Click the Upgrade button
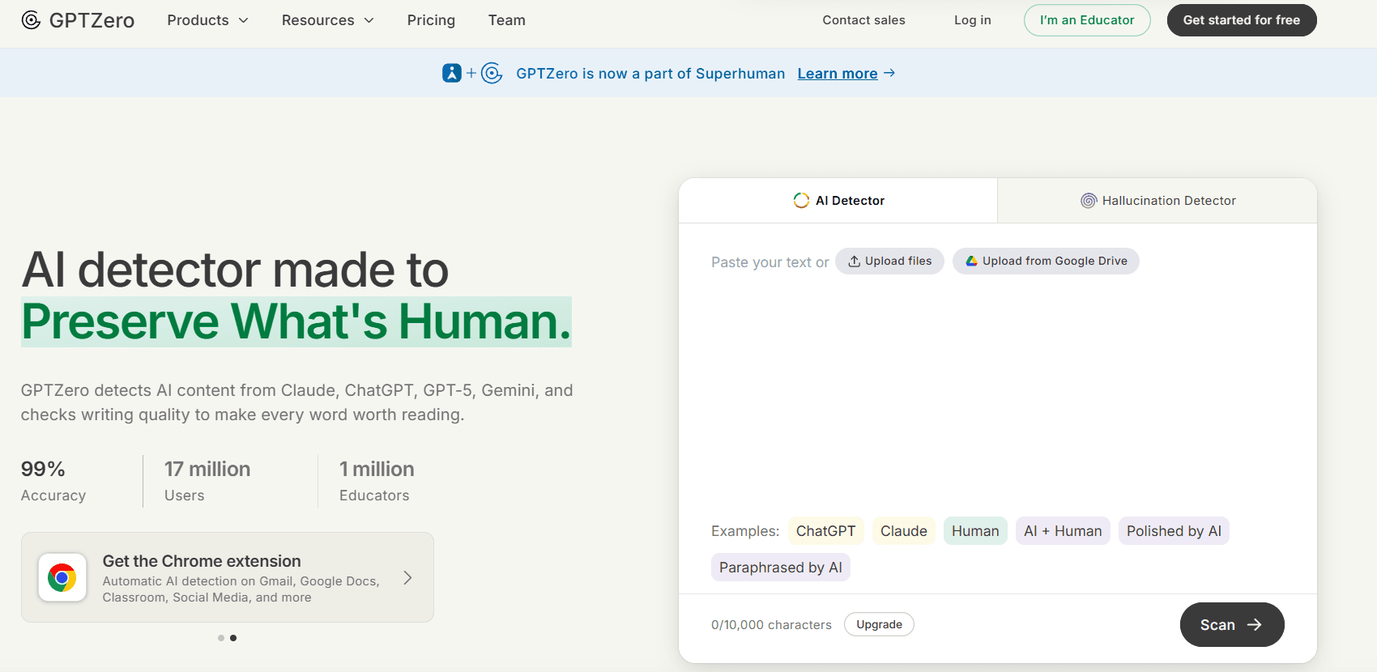Screen dimensions: 1377x672 (879, 624)
